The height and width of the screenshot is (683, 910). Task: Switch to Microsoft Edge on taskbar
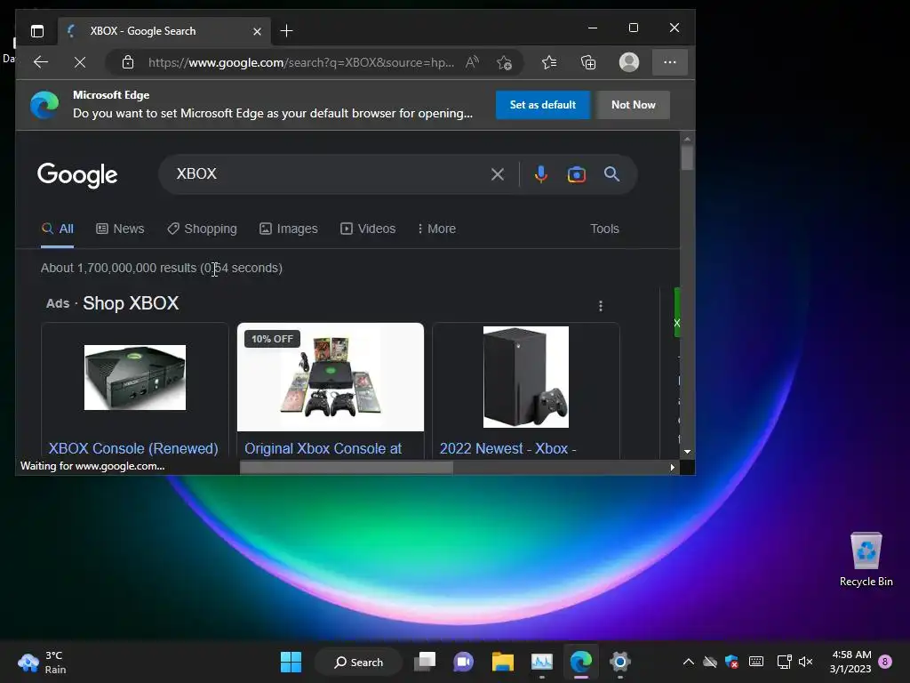[581, 662]
